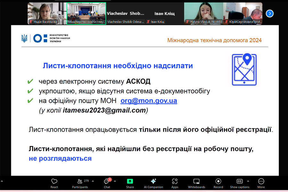
Task: Show next participants with the blue arrow
Action: pyautogui.click(x=270, y=13)
